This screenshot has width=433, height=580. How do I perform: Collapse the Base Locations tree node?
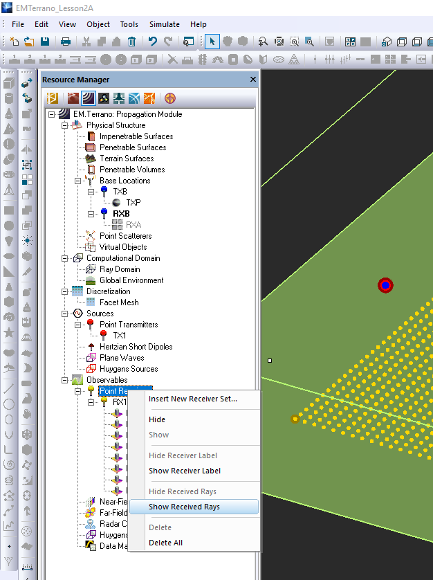(78, 181)
